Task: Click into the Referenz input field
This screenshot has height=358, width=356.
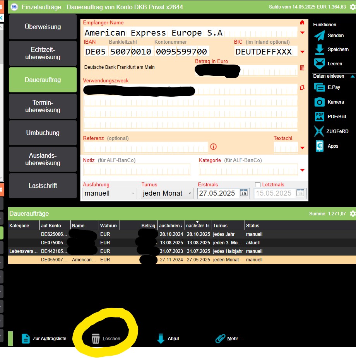Action: point(145,147)
